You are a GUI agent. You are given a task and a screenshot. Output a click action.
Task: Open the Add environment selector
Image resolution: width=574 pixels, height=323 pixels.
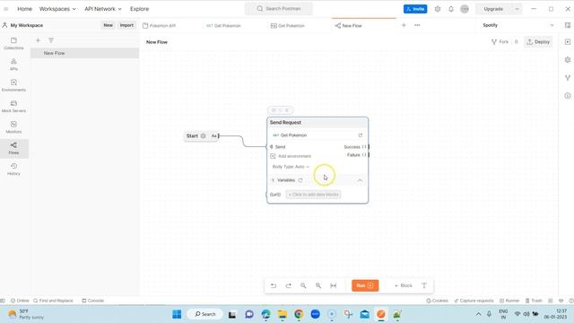(x=291, y=156)
